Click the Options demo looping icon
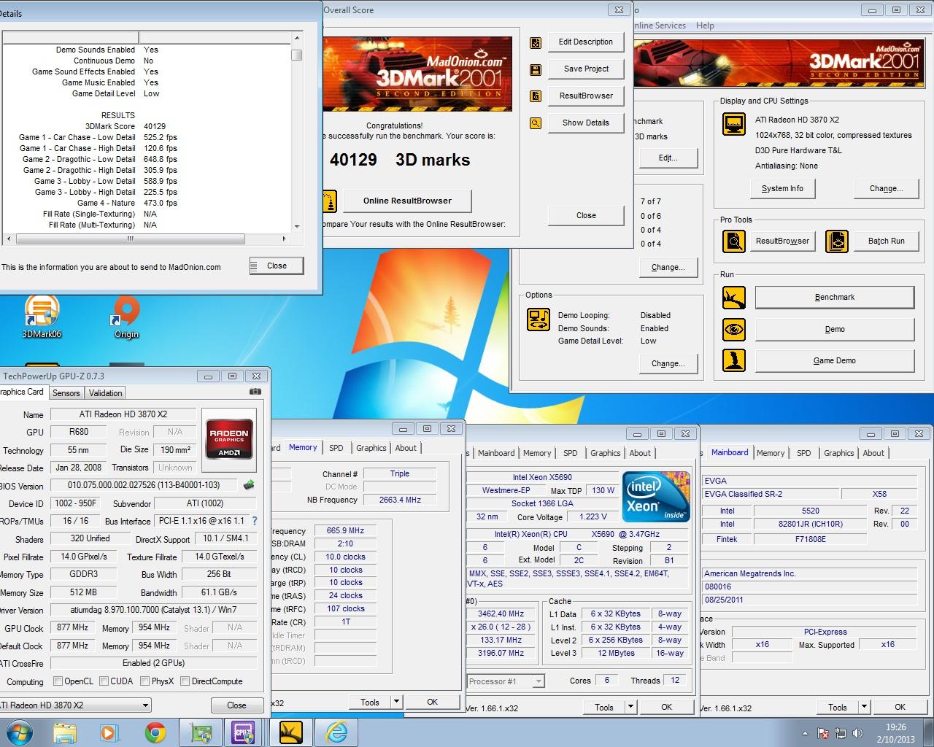934x747 pixels. (539, 320)
